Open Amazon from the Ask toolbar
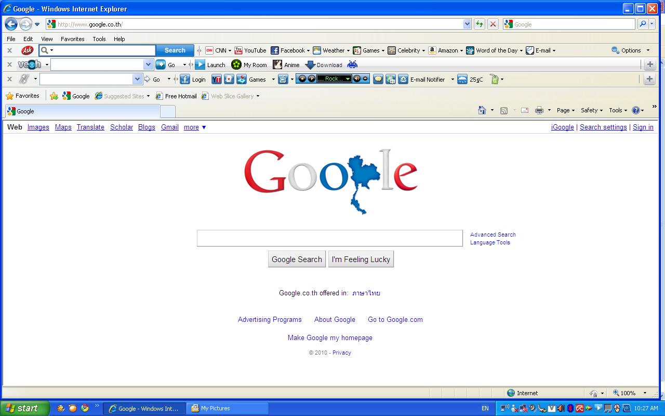Viewport: 665px width, 416px height. (x=445, y=50)
